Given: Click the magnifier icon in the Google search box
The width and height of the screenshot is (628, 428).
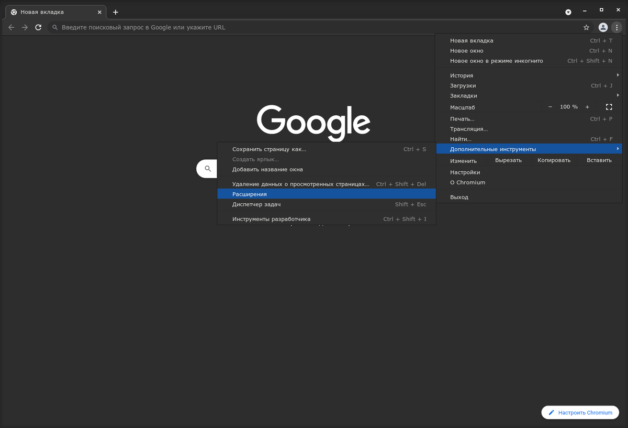Looking at the screenshot, I should pos(208,169).
